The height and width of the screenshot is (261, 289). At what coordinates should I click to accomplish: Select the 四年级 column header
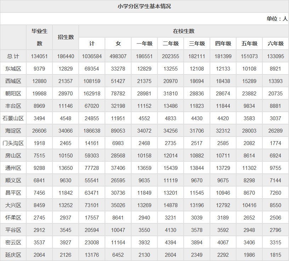tap(223, 44)
